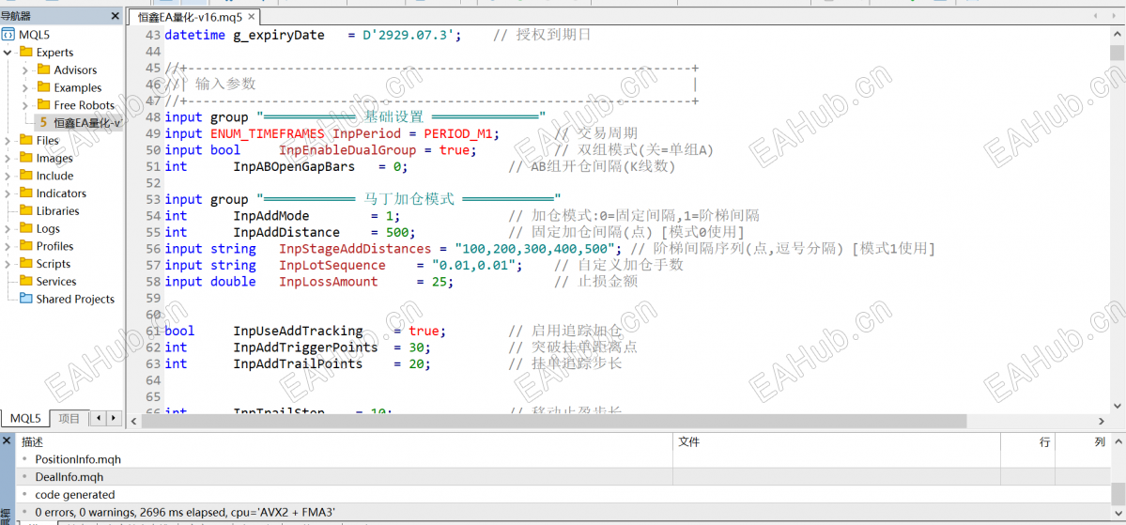Click editor horizontal scrollbar right arrow
The image size is (1126, 525).
(x=1103, y=422)
